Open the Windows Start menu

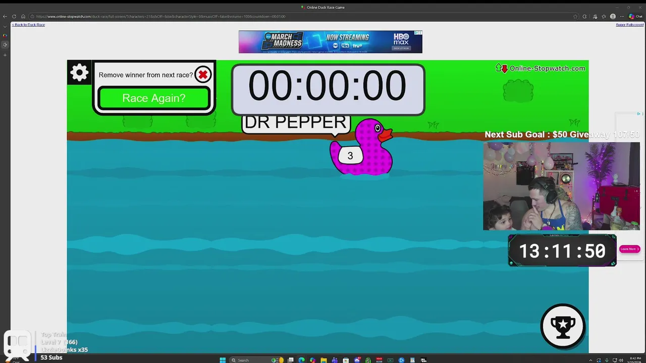coord(223,360)
